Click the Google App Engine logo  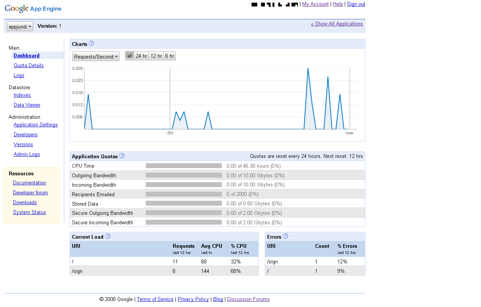33,9
